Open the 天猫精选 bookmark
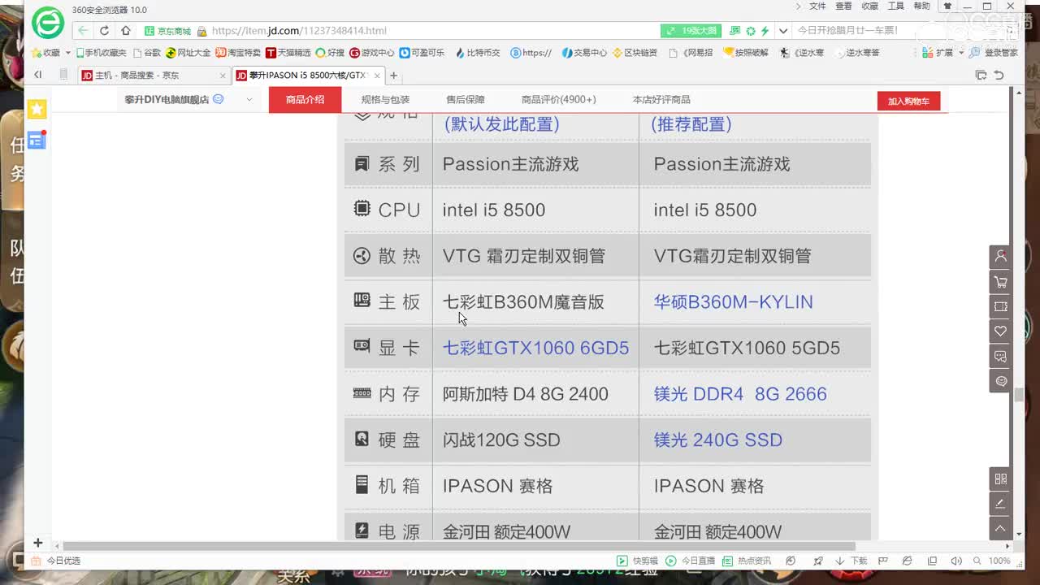Image resolution: width=1040 pixels, height=585 pixels. 288,53
